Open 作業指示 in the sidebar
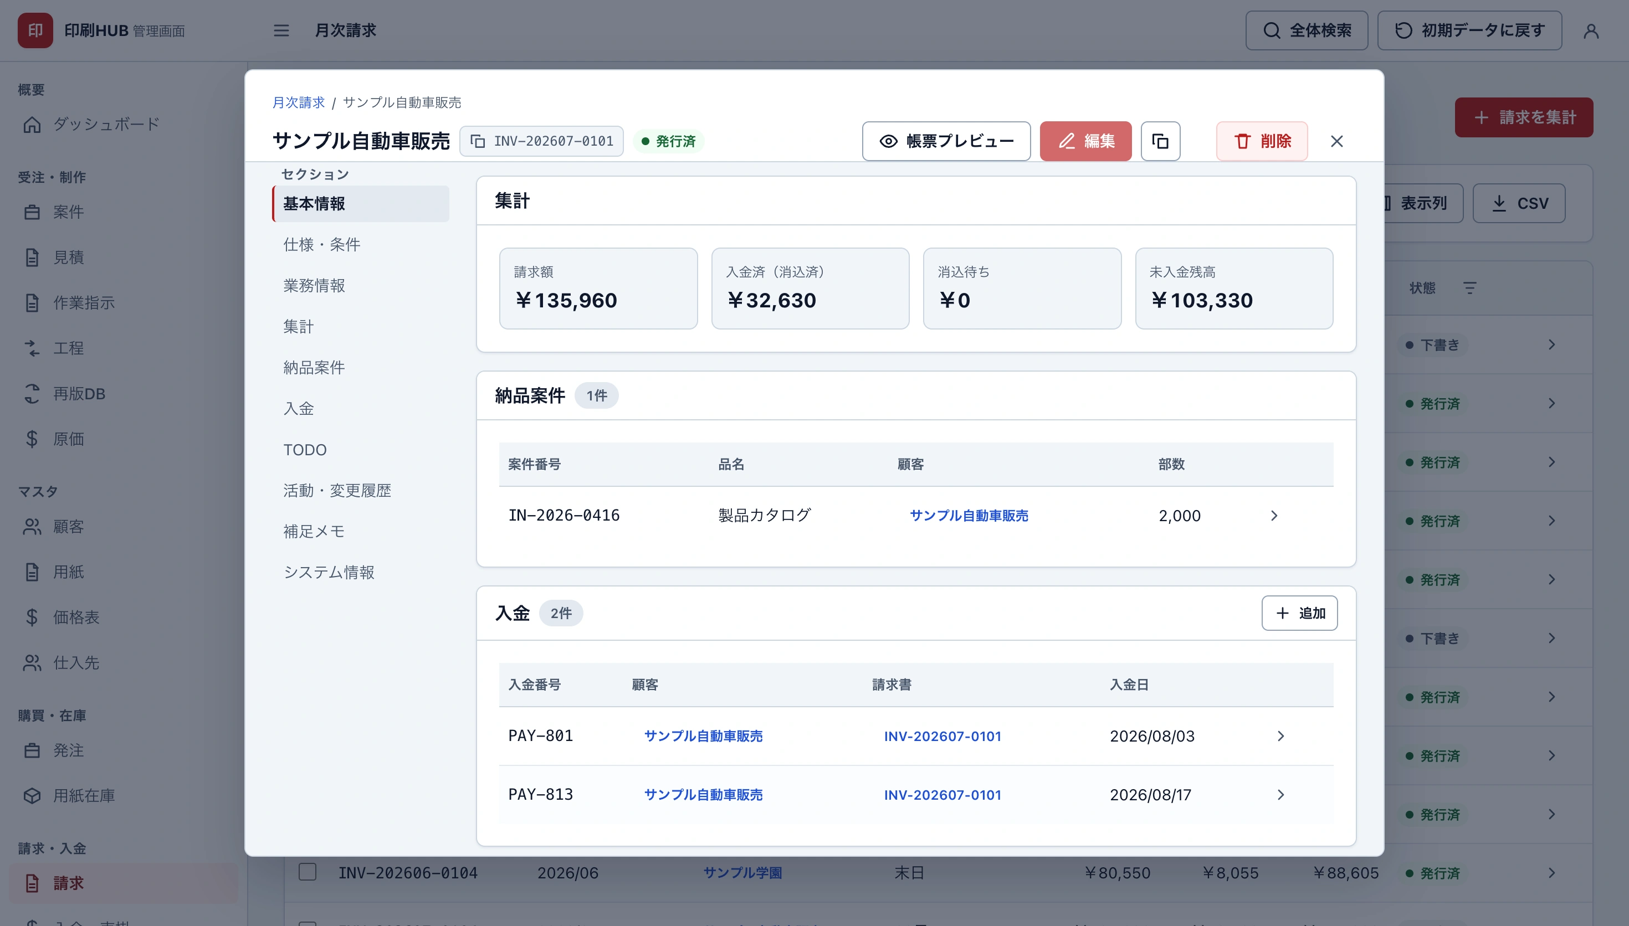The image size is (1629, 926). [124, 303]
